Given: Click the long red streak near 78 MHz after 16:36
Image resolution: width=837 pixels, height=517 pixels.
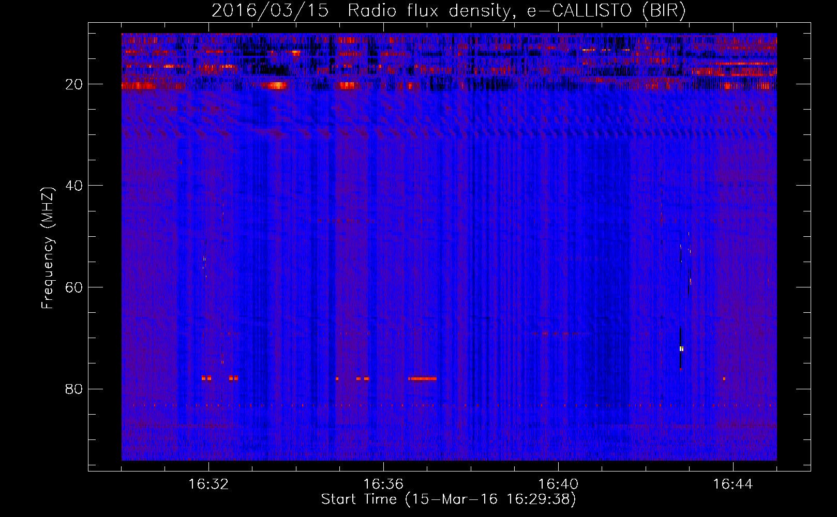Looking at the screenshot, I should [x=422, y=378].
